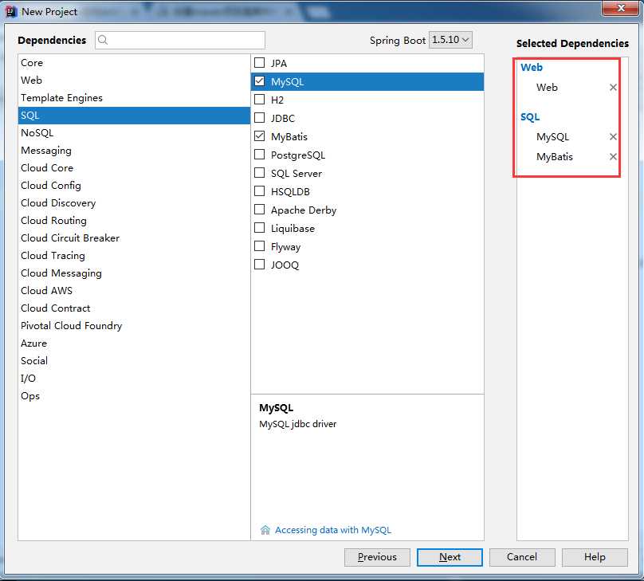The height and width of the screenshot is (581, 644).
Task: Click MySQL under Selected Dependencies
Action: [x=552, y=137]
